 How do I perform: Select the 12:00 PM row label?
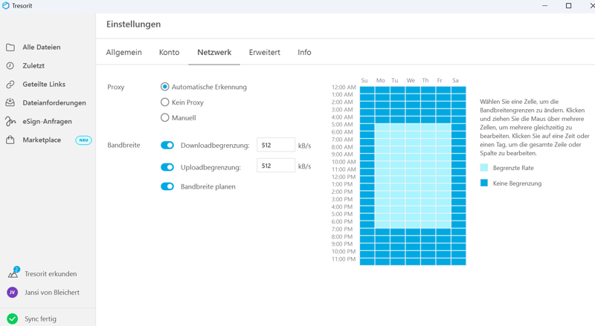click(343, 177)
